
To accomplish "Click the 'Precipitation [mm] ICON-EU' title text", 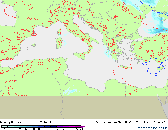I will pos(26,122).
